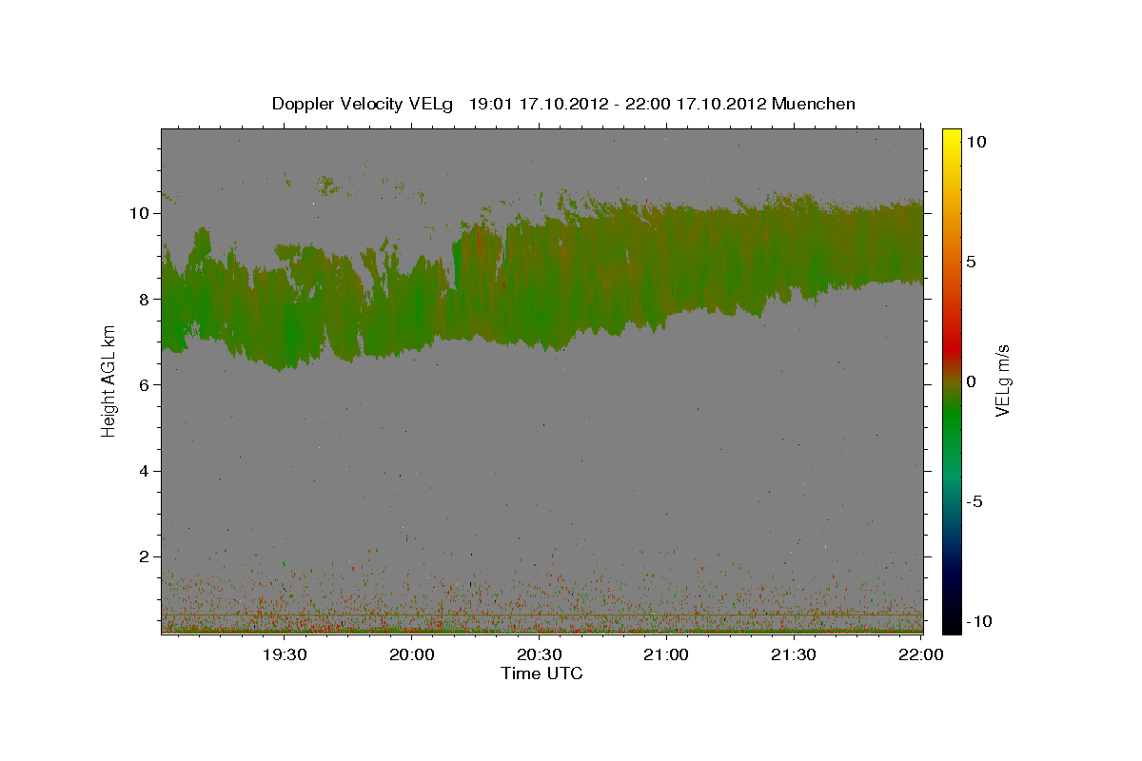Click the 21:30 time tick label
The height and width of the screenshot is (761, 1142).
point(793,654)
